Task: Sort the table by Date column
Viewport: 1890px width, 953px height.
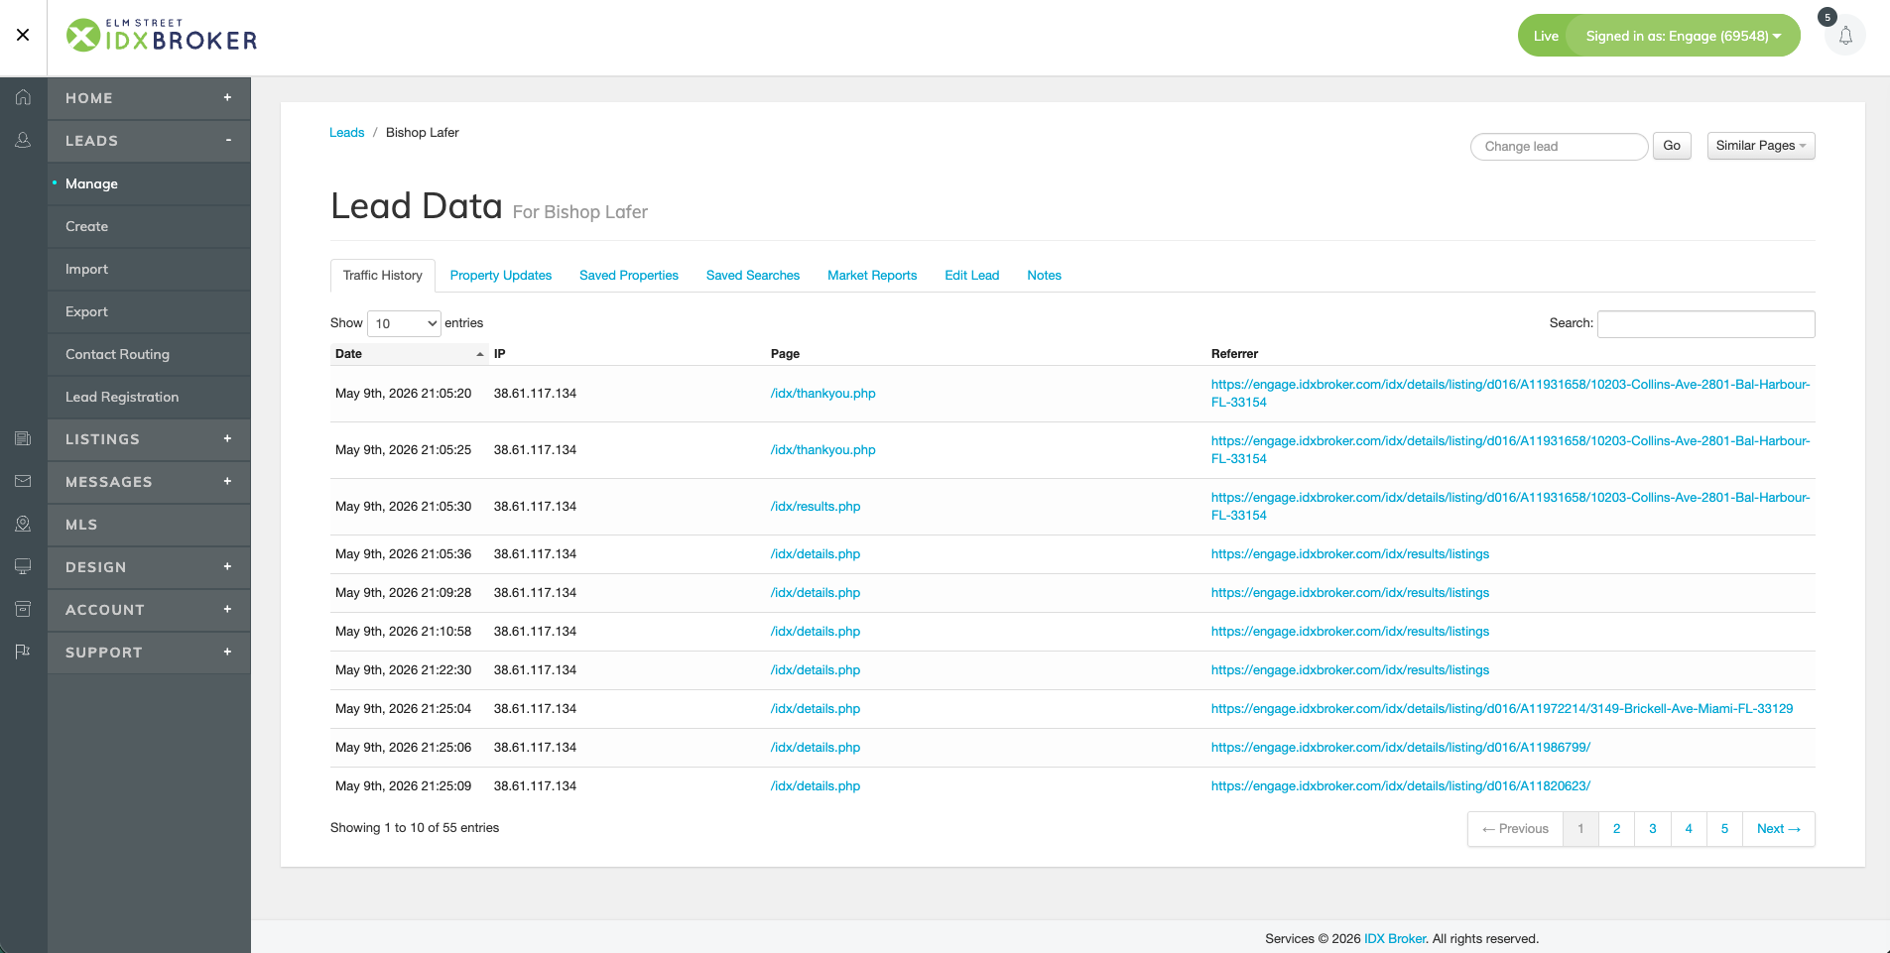Action: coord(409,354)
